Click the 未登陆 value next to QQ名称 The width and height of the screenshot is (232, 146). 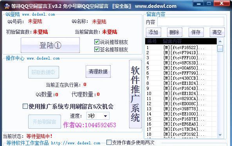[99, 22]
